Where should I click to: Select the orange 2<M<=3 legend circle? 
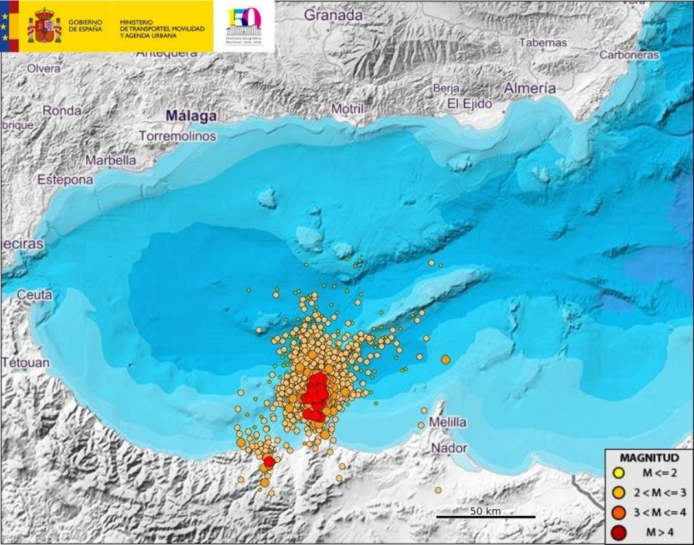pos(619,493)
